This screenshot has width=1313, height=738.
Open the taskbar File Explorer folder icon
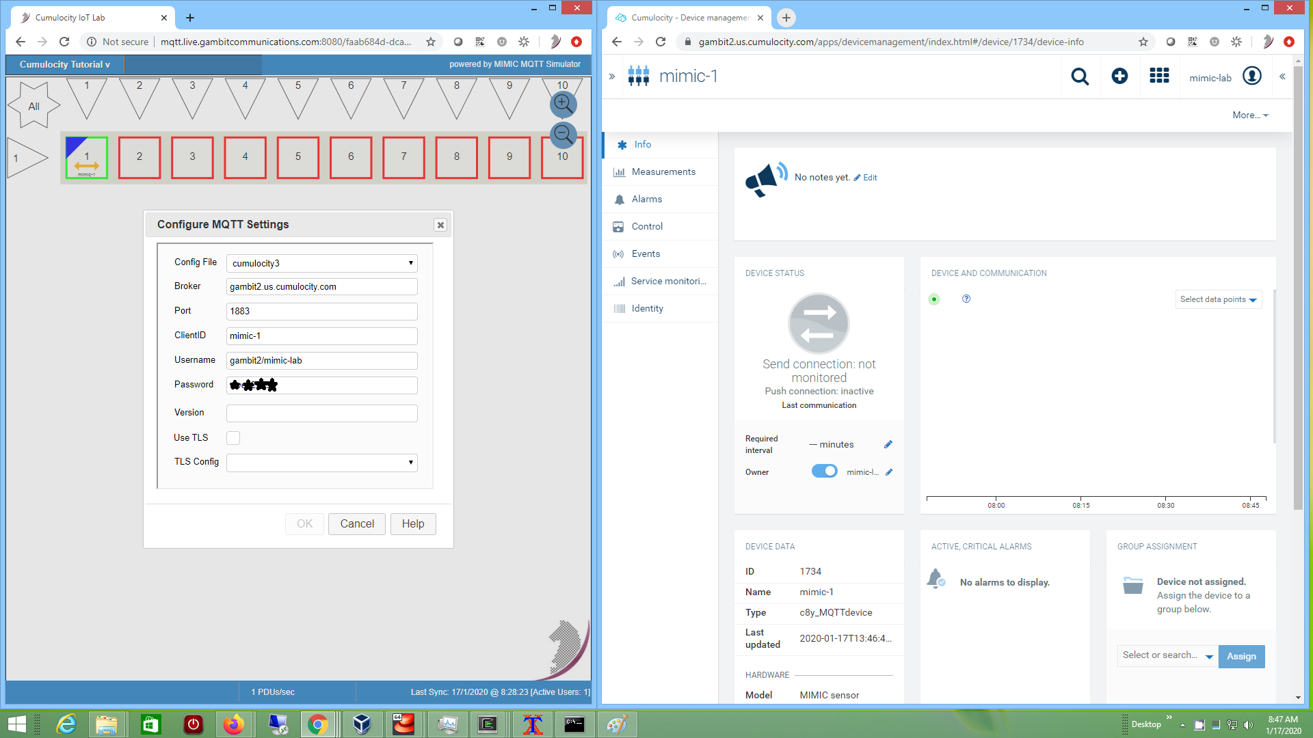click(107, 724)
